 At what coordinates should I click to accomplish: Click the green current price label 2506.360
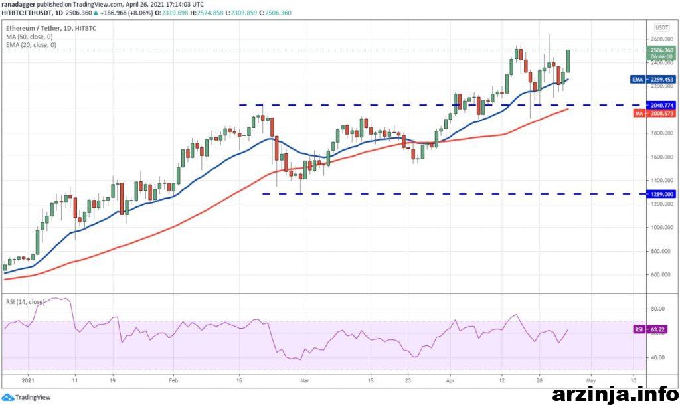(x=661, y=52)
